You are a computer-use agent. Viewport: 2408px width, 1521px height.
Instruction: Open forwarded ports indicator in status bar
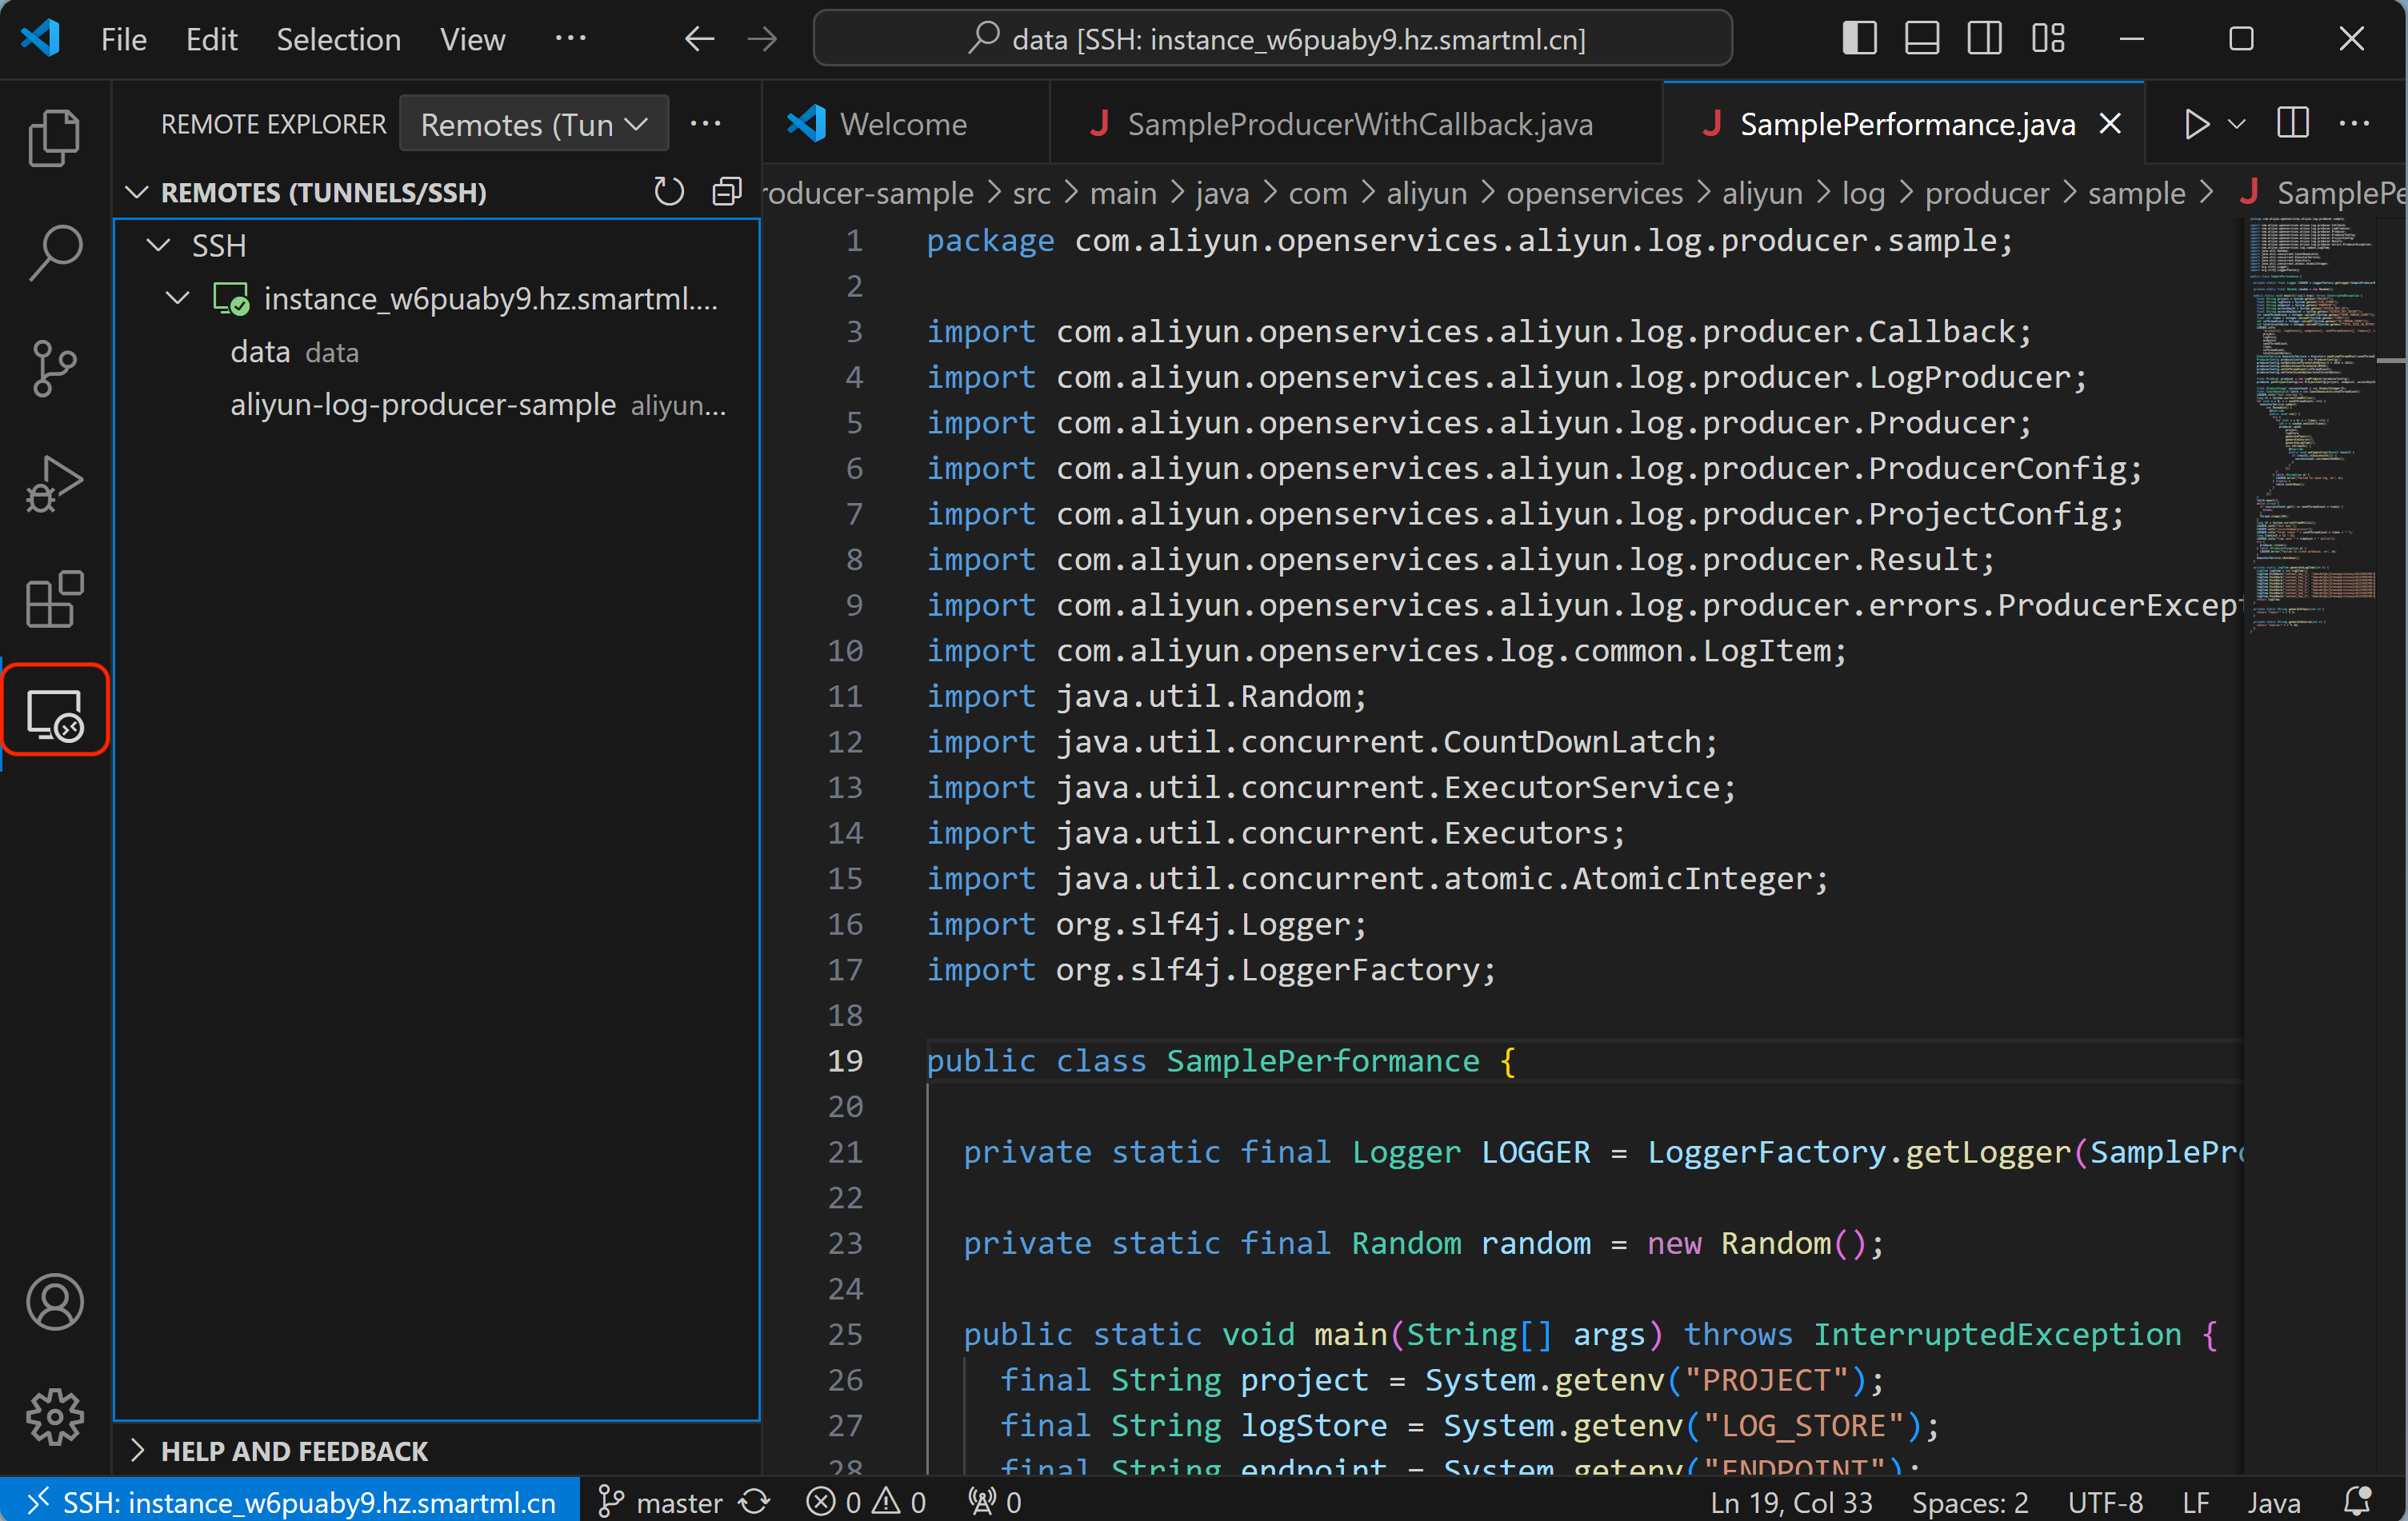[994, 1501]
